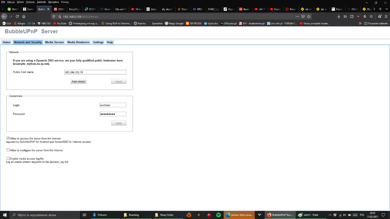This screenshot has width=390, height=219.
Task: Open the Edge window 'pomoc dotycząca'
Action: click(239, 215)
